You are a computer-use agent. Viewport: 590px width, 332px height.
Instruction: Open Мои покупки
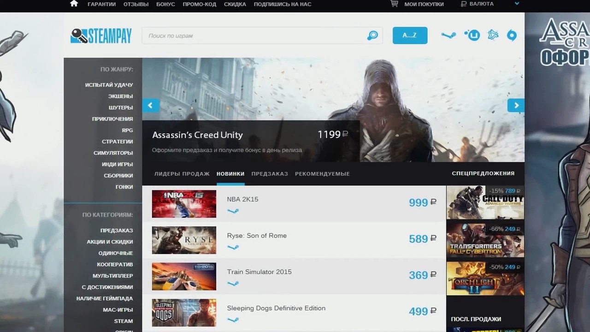pos(424,4)
